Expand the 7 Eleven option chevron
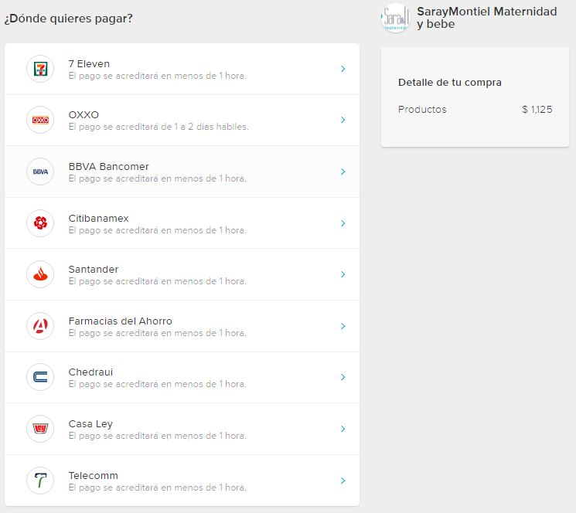The height and width of the screenshot is (513, 576). (x=343, y=69)
